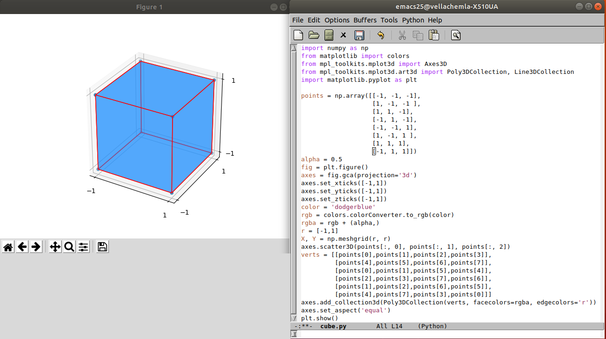Close the current buffer with the X icon
Viewport: 606px width, 339px height.
(x=343, y=35)
